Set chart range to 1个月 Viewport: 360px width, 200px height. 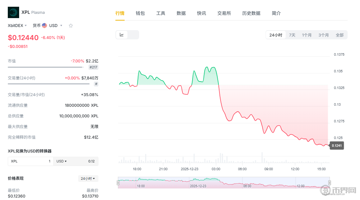[307, 35]
